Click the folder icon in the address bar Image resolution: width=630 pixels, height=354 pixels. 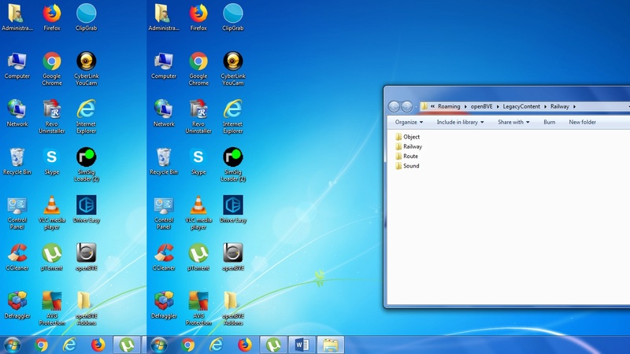[x=424, y=106]
